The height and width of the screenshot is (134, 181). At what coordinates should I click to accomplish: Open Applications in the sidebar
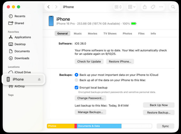pos(20,37)
